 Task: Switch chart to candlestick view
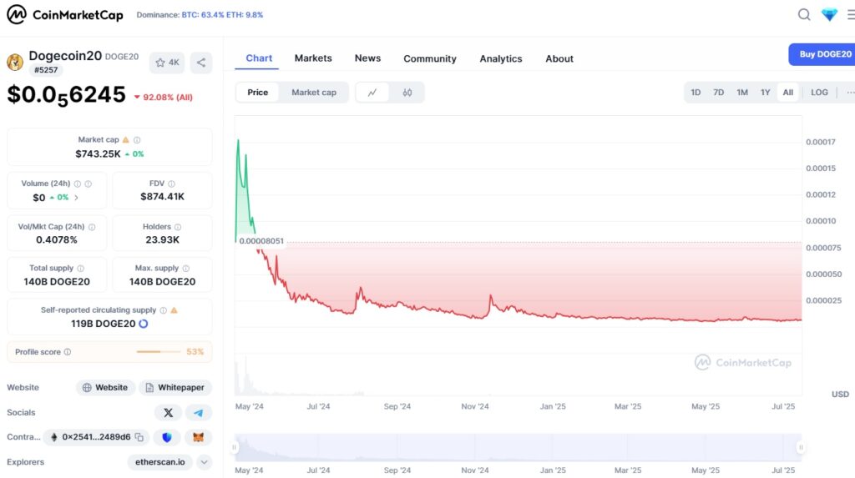point(407,93)
